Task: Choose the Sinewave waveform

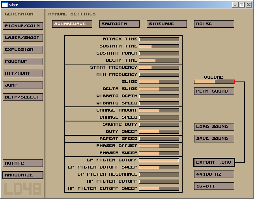Action: pos(166,24)
